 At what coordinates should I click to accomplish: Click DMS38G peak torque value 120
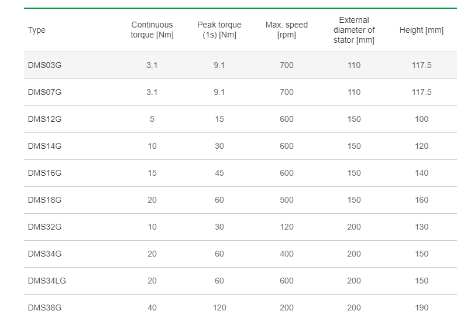219,308
